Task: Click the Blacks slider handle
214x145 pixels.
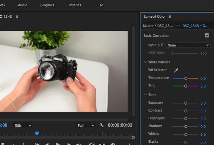Action: point(186,142)
